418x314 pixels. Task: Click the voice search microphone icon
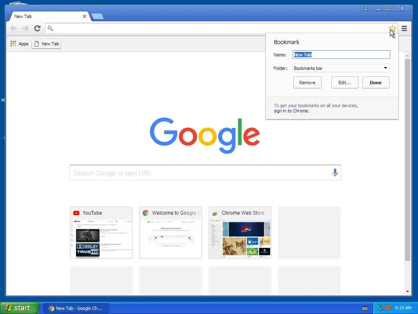(x=335, y=173)
